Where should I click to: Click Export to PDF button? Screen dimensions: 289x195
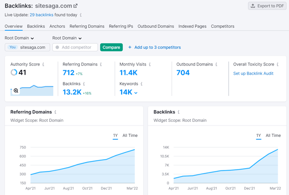pos(267,6)
